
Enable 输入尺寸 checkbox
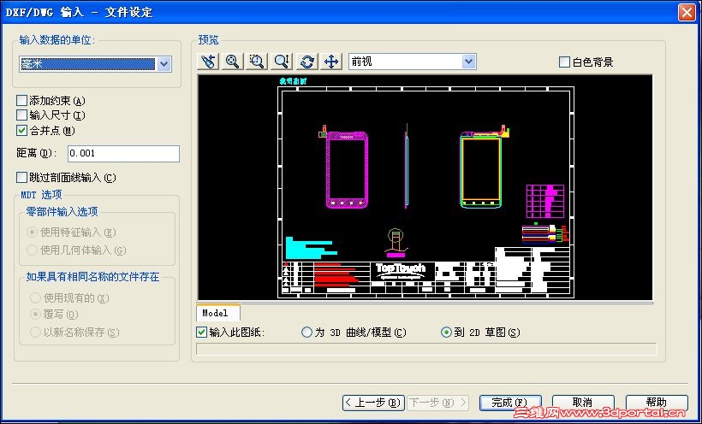click(21, 115)
